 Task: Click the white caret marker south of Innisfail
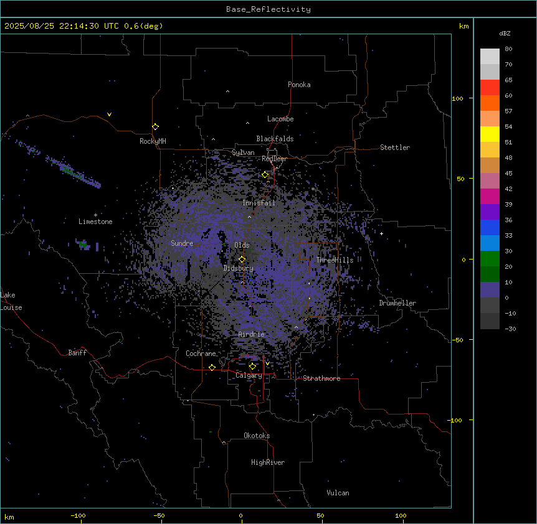click(x=249, y=217)
